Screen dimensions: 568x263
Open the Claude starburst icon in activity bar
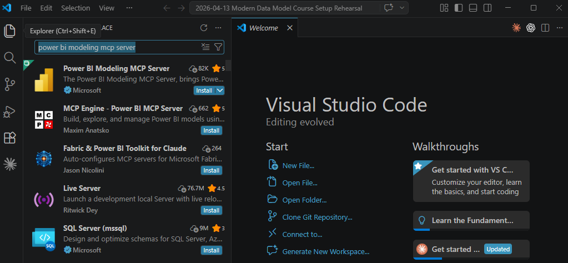tap(10, 164)
